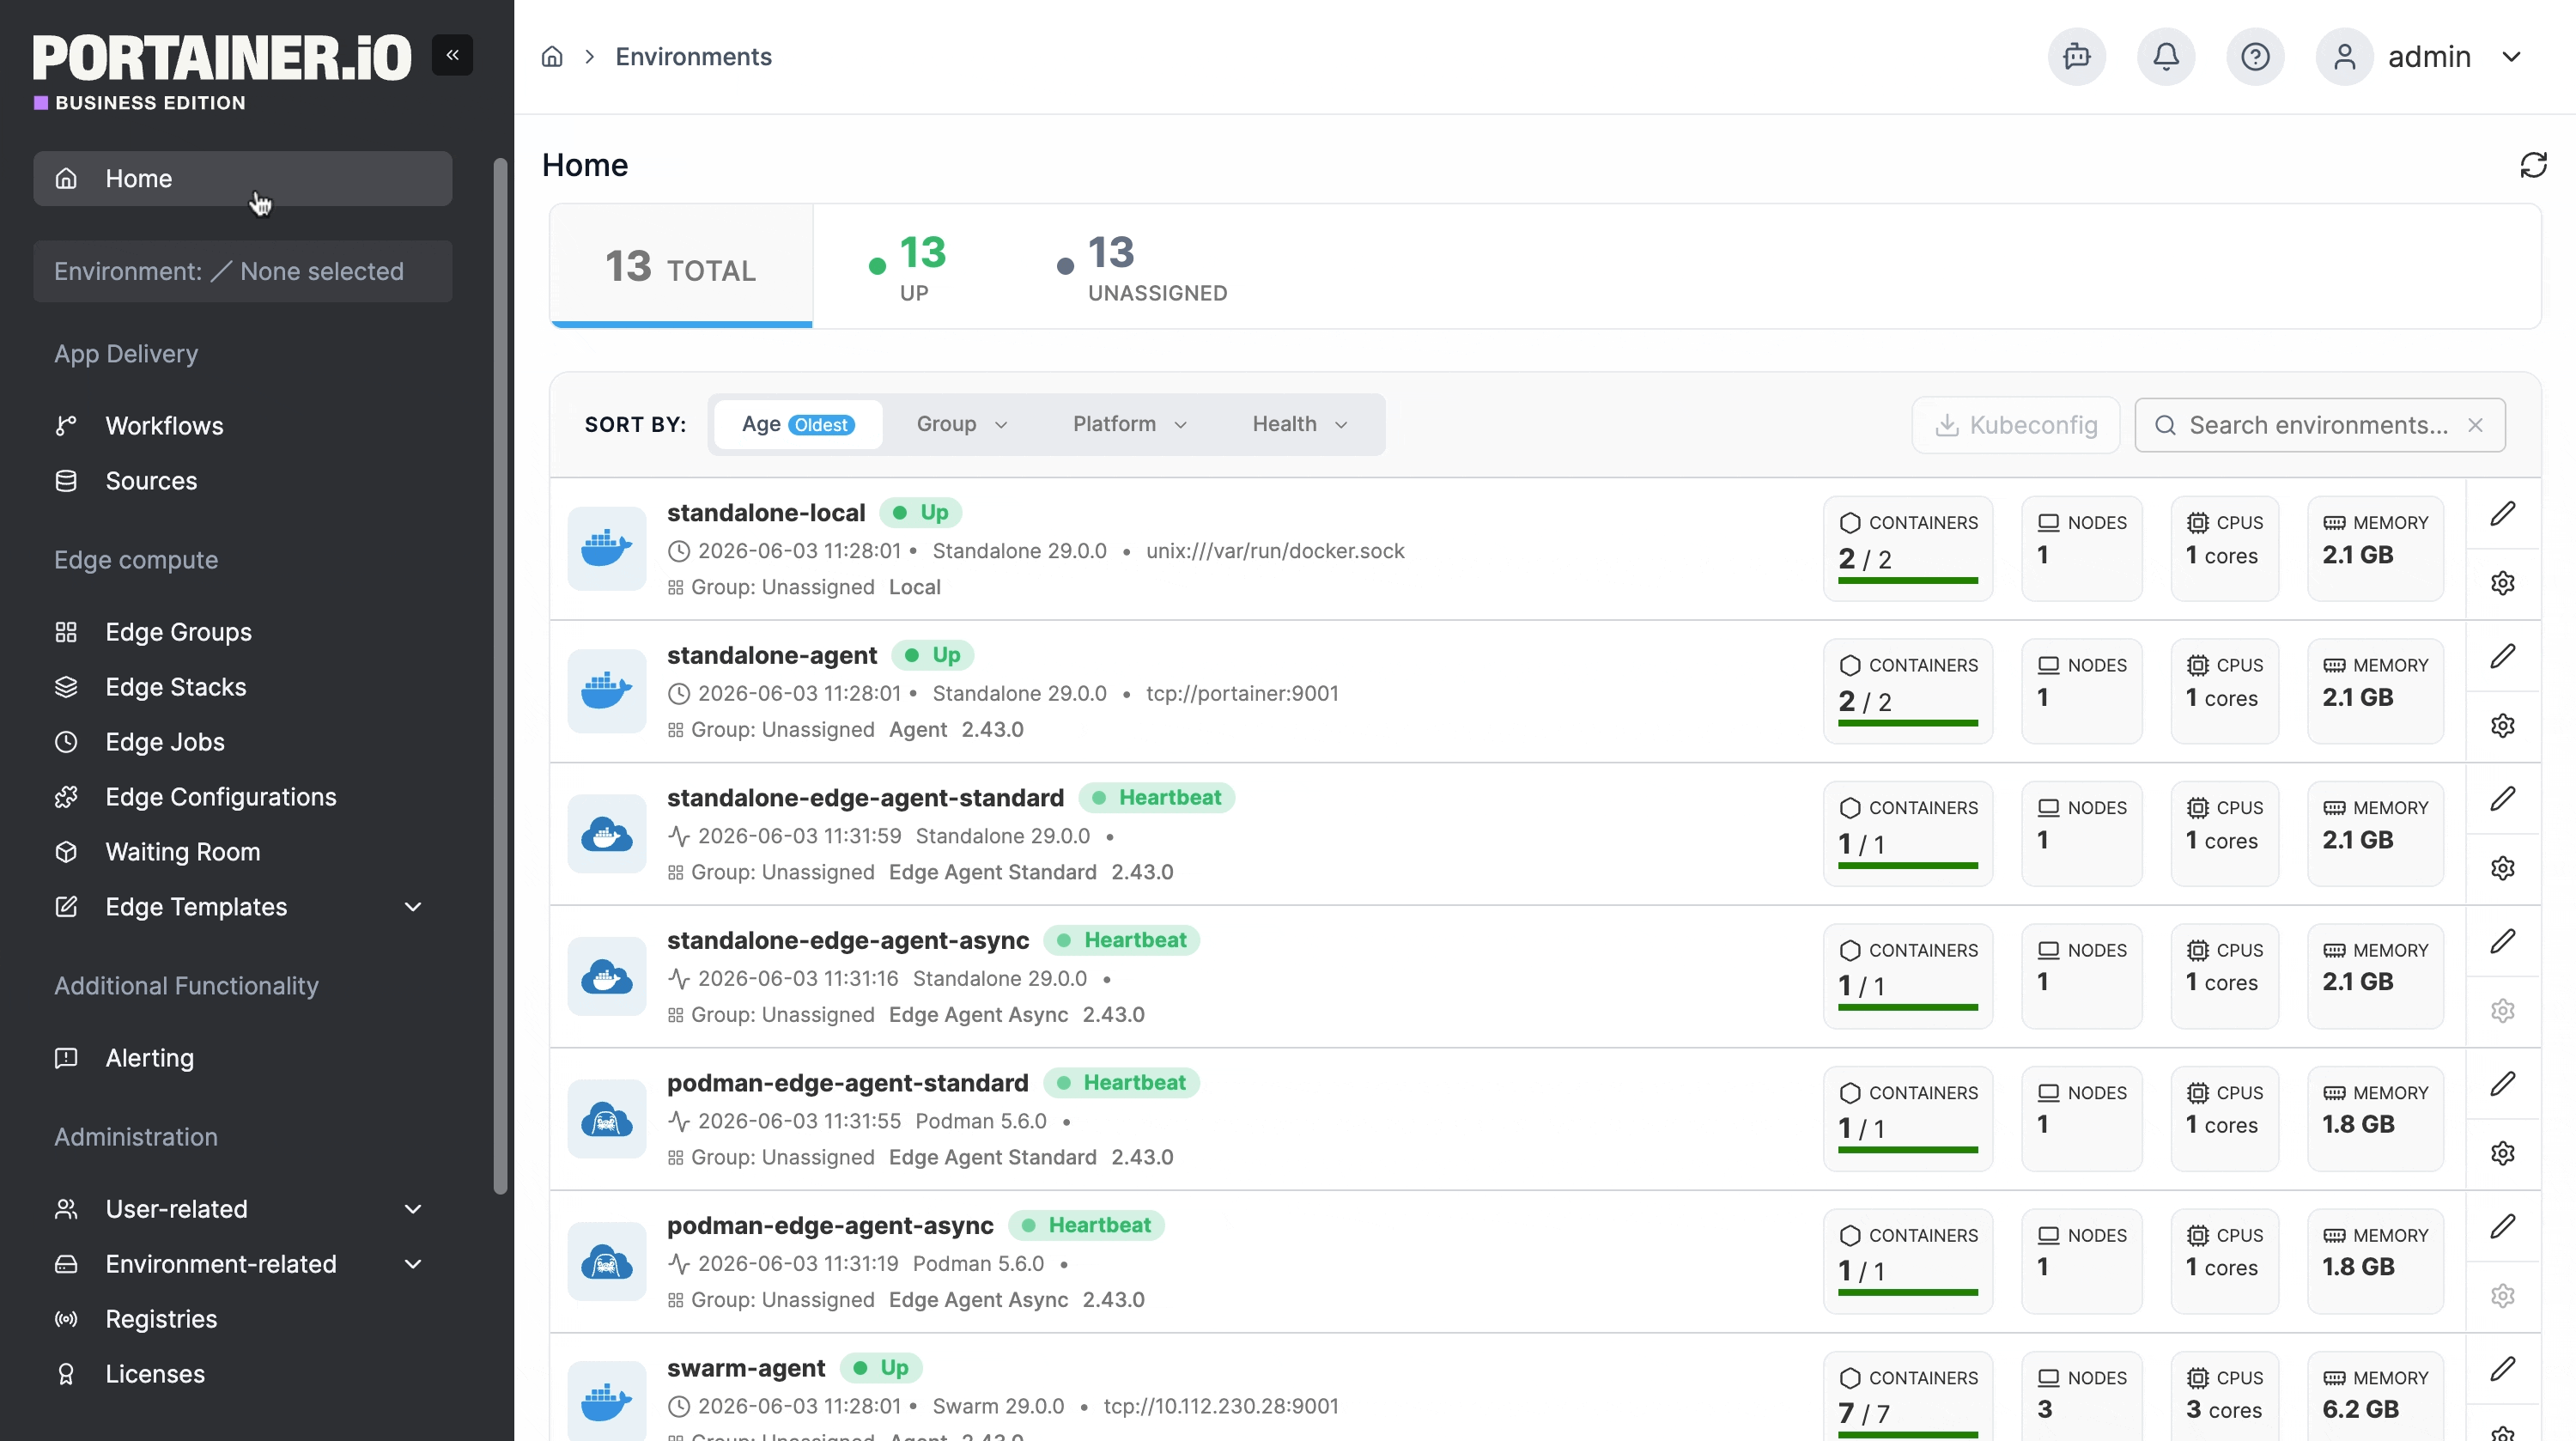Image resolution: width=2576 pixels, height=1441 pixels.
Task: Click the help question mark icon
Action: 2254,57
